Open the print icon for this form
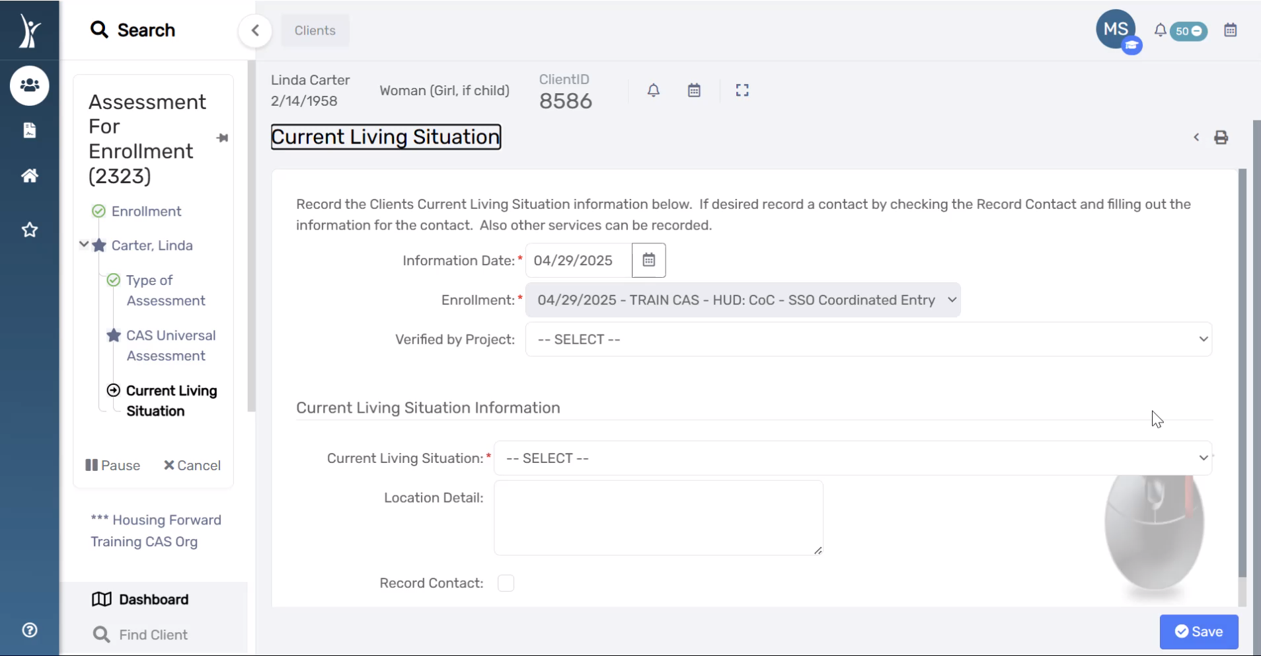The image size is (1261, 656). pos(1221,138)
